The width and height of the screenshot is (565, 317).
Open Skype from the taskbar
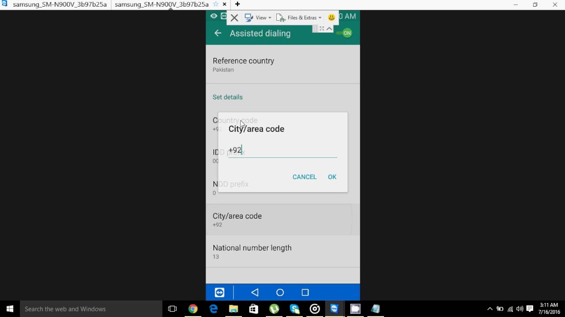pyautogui.click(x=294, y=309)
